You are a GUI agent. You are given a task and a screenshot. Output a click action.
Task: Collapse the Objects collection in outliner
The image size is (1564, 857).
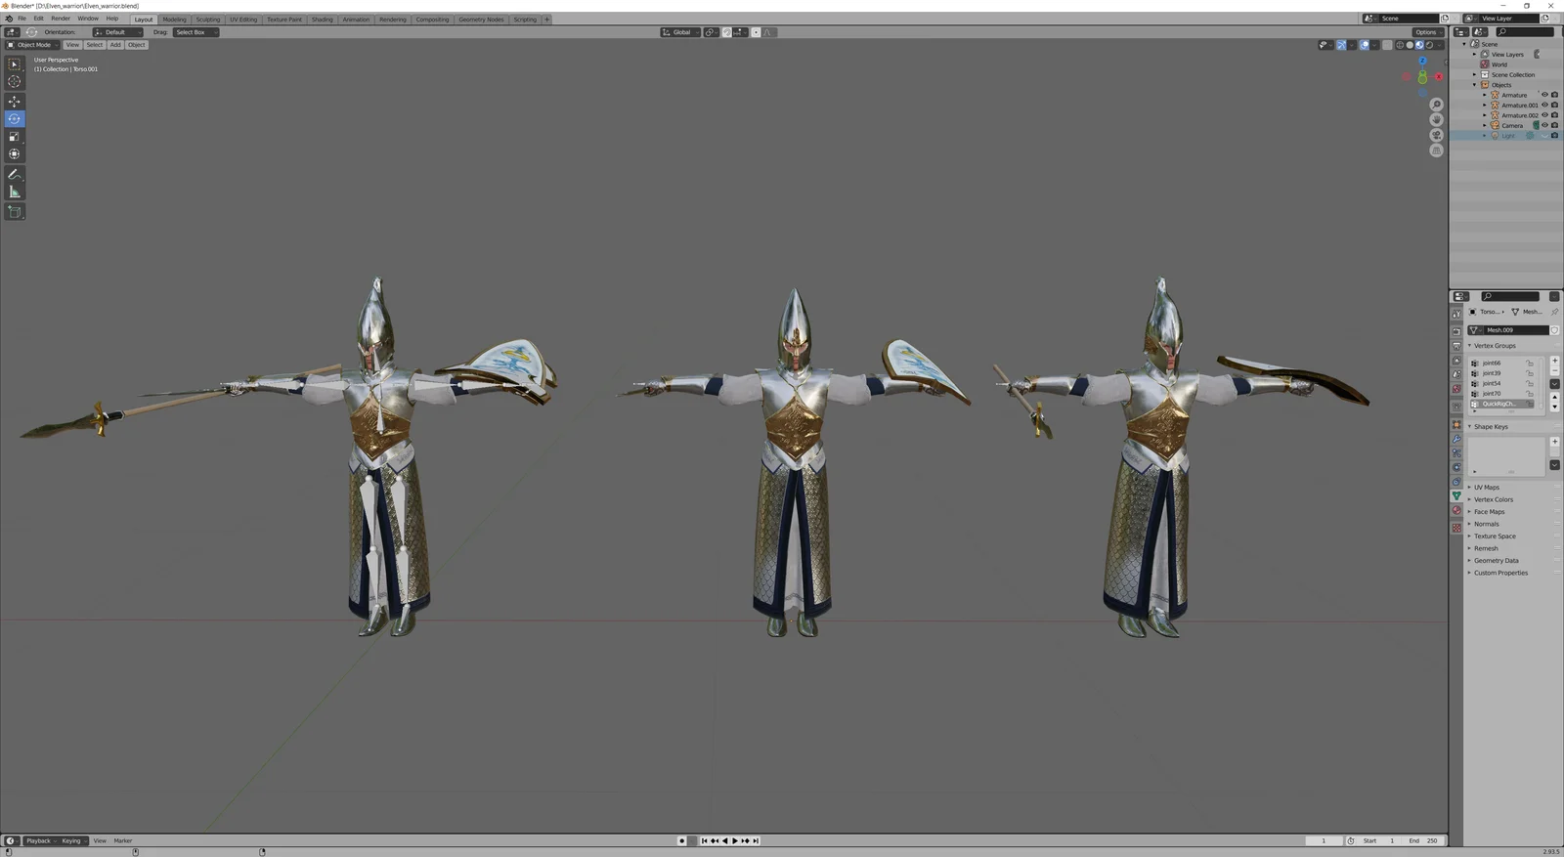(1475, 85)
